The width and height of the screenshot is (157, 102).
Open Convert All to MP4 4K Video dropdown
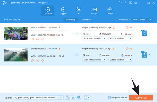[x=143, y=20]
